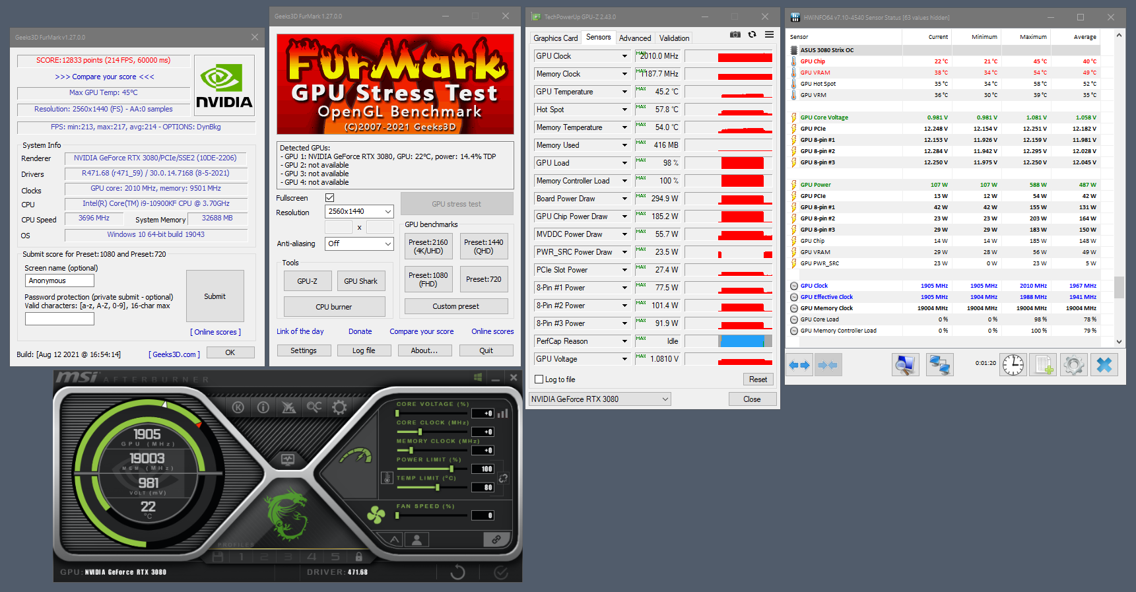Click HWiNFO clock reset icon
1136x592 pixels.
[1013, 365]
